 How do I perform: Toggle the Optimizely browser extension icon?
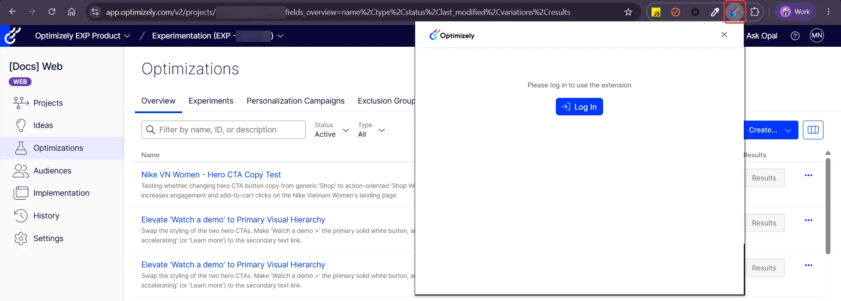[735, 12]
